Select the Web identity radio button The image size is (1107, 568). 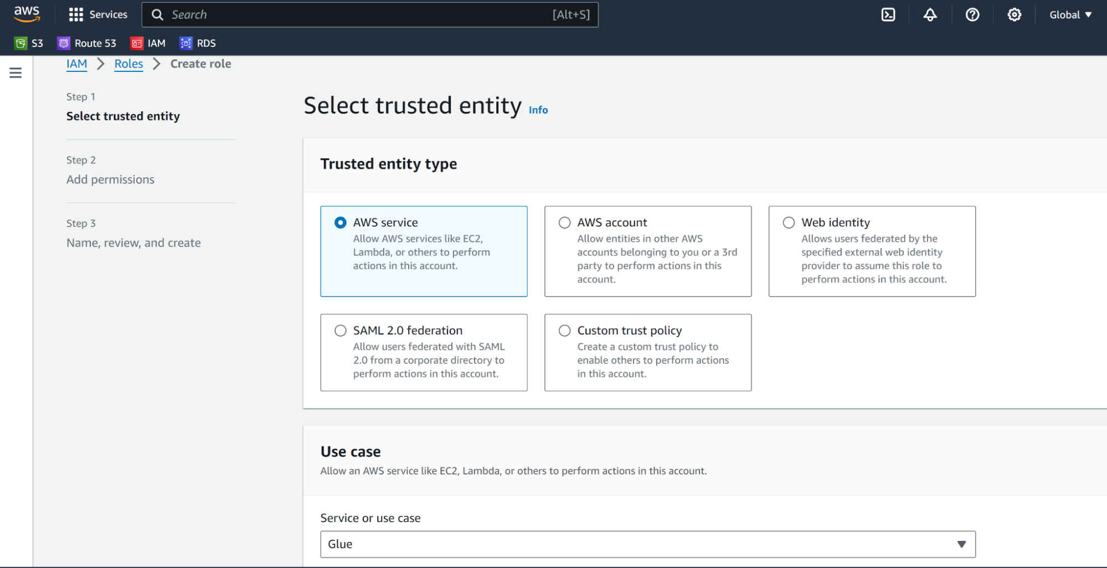(789, 223)
